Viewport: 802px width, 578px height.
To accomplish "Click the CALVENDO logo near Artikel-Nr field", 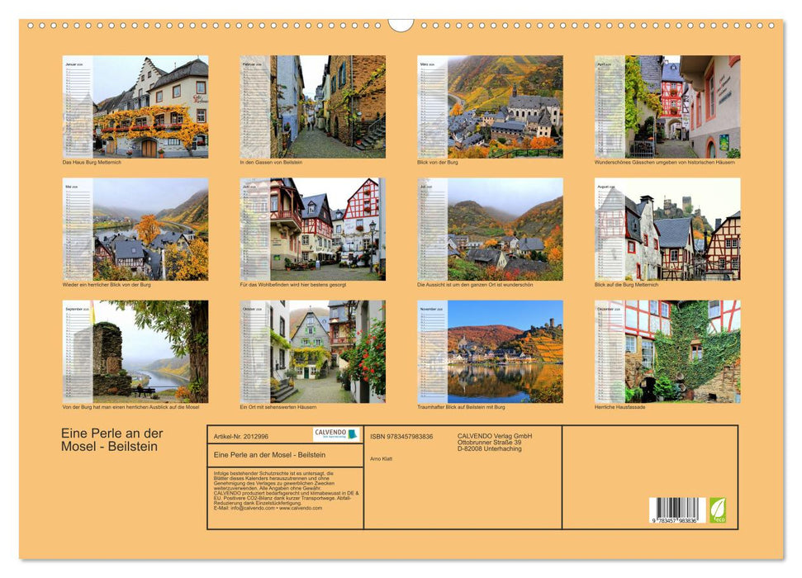I will [335, 434].
